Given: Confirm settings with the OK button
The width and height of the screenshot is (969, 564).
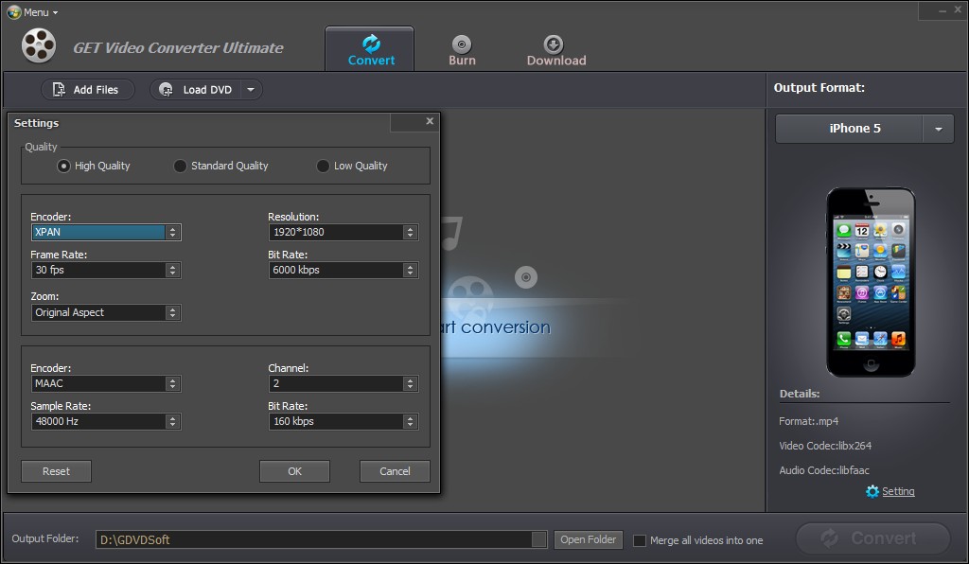Looking at the screenshot, I should (x=295, y=471).
